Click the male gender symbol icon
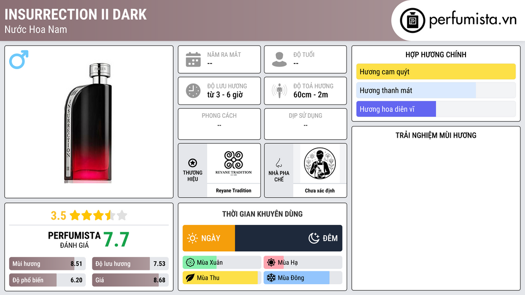Image resolution: width=525 pixels, height=295 pixels. click(19, 59)
